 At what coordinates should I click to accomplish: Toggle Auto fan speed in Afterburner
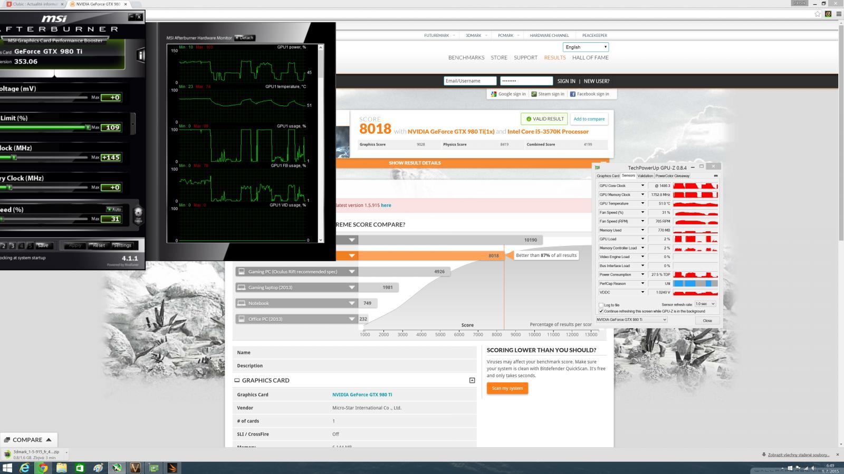point(114,210)
